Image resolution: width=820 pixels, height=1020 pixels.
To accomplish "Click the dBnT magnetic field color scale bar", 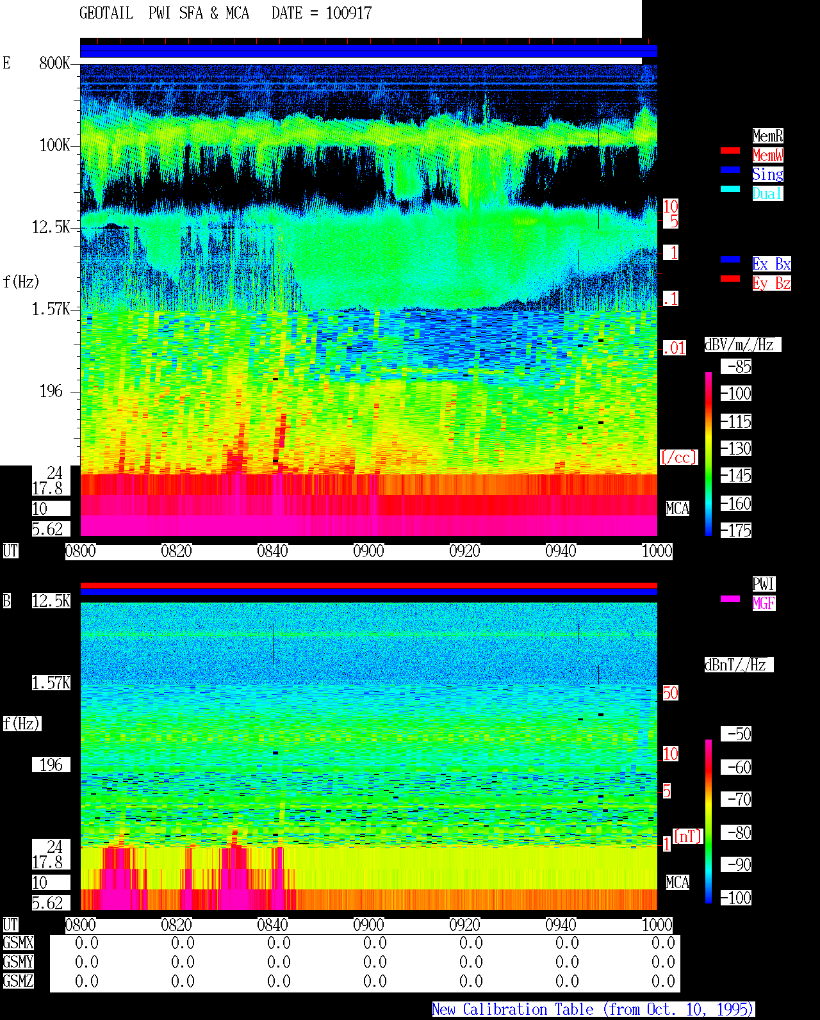I will tap(709, 822).
